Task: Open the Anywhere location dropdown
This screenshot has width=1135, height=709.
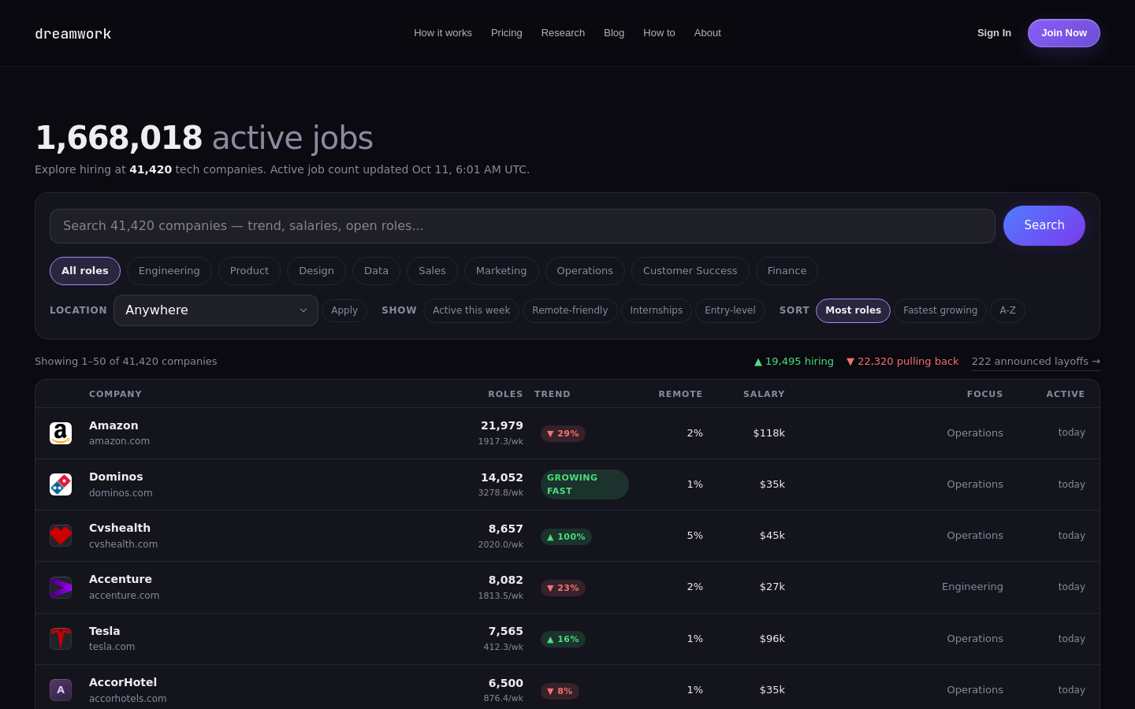Action: click(x=216, y=310)
